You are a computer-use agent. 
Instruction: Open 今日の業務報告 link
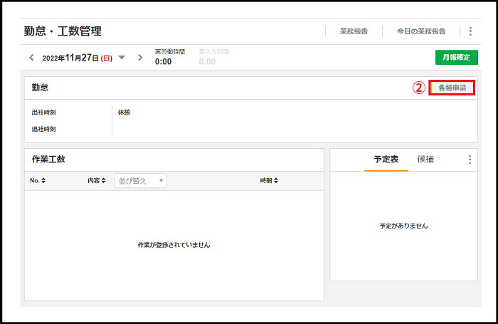tap(421, 31)
